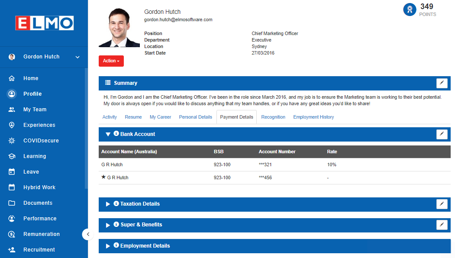Edit Bank Account with pencil icon
The image size is (455, 258).
(x=442, y=134)
